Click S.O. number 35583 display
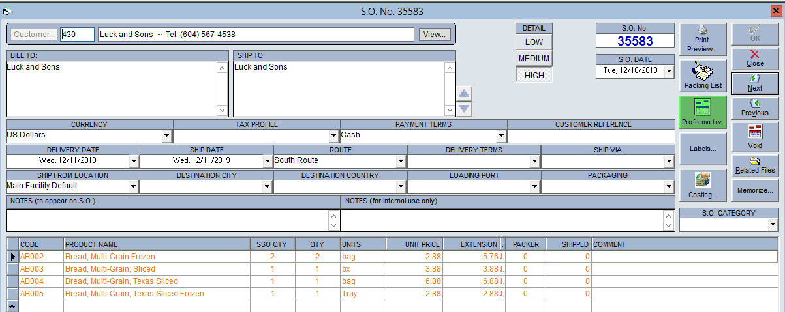785x312 pixels. click(635, 41)
